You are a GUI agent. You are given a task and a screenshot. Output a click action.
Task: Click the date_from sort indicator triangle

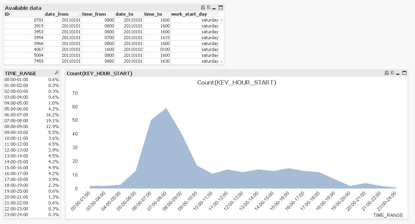pyautogui.click(x=79, y=14)
